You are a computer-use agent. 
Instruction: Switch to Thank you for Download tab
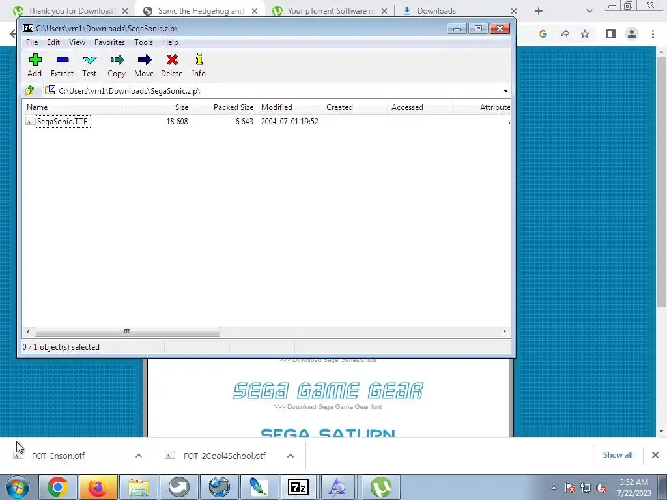point(70,11)
